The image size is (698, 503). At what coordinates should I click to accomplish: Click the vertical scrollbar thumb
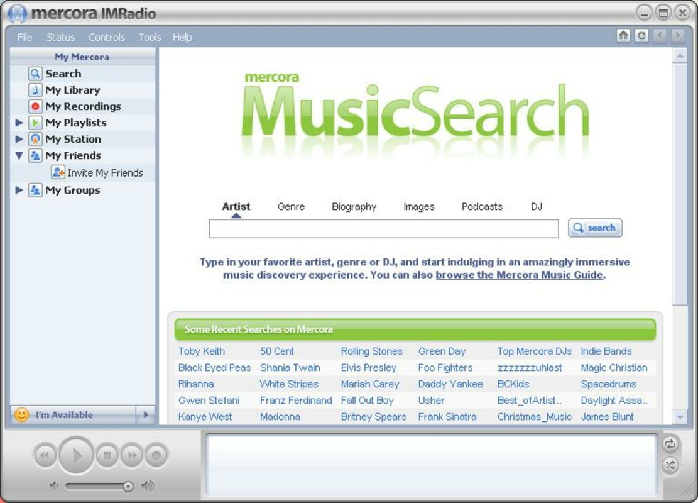tap(680, 184)
